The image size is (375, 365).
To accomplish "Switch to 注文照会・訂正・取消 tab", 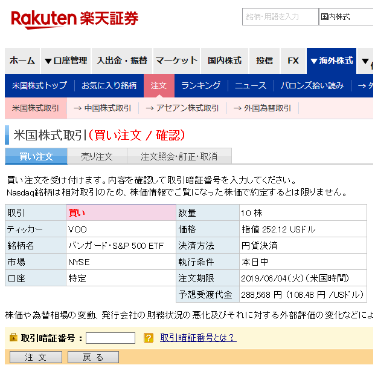I will click(179, 157).
